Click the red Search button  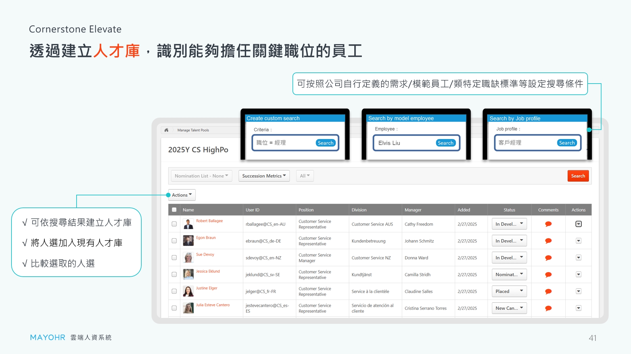(x=578, y=176)
